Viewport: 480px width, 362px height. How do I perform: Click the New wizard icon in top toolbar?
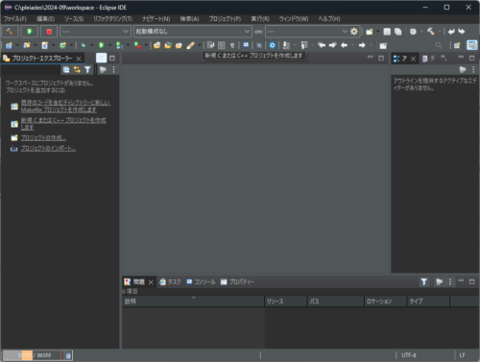click(370, 32)
